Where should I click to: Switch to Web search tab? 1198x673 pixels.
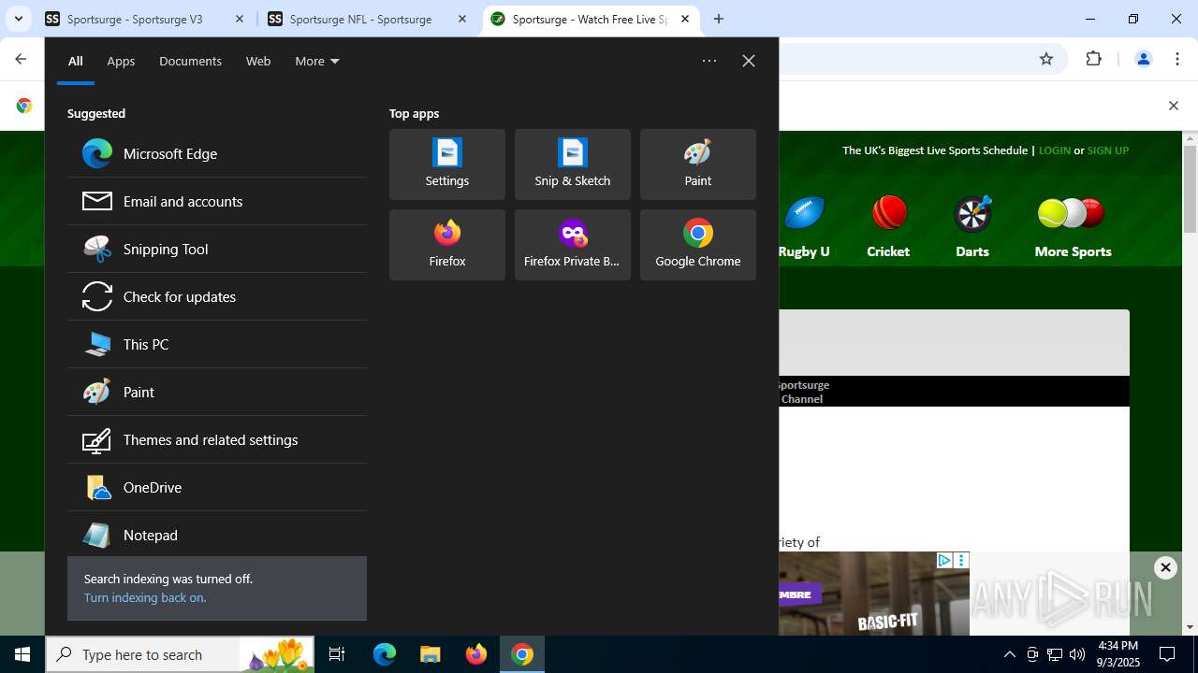coord(258,61)
